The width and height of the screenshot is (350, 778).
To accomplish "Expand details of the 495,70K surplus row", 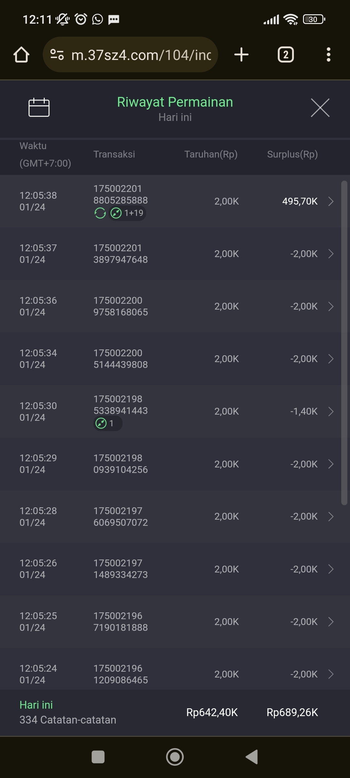I will pos(331,201).
